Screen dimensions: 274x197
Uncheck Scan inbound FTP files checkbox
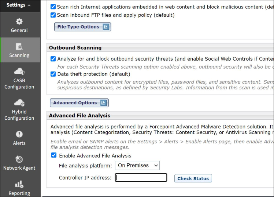pyautogui.click(x=53, y=15)
